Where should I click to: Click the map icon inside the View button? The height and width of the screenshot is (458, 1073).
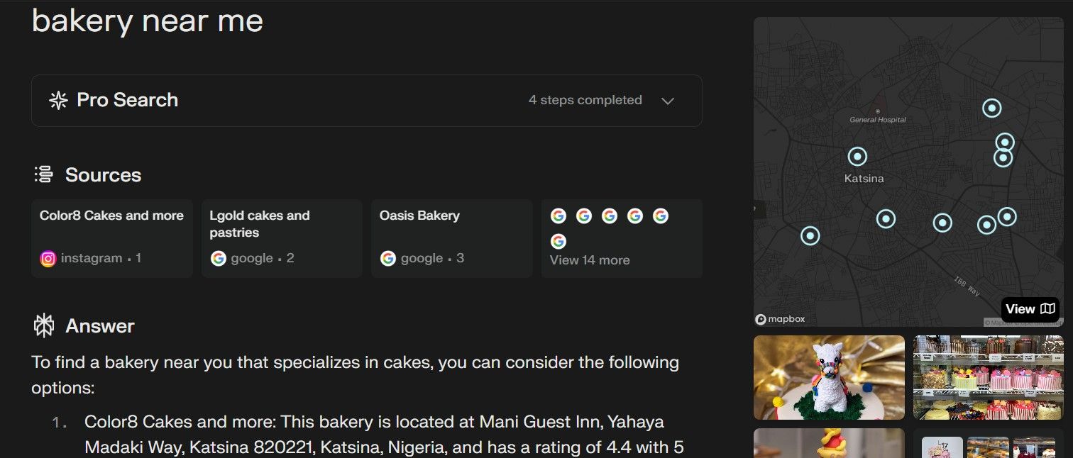point(1049,309)
